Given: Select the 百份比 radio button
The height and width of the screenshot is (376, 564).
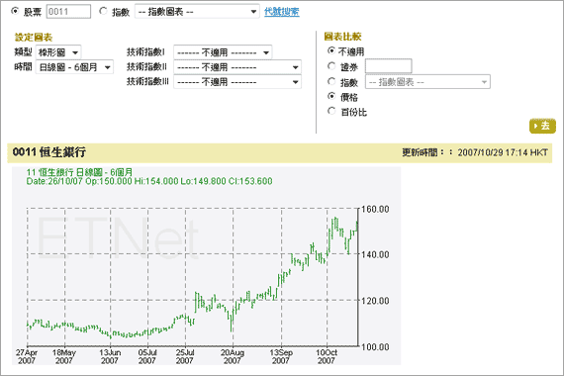Looking at the screenshot, I should [x=331, y=111].
